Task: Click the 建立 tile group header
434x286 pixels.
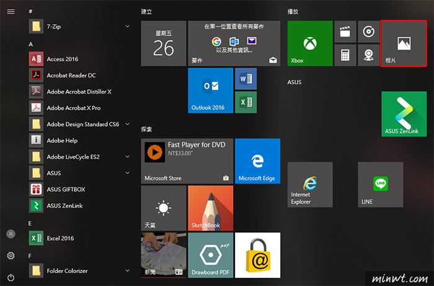Action: (x=146, y=12)
